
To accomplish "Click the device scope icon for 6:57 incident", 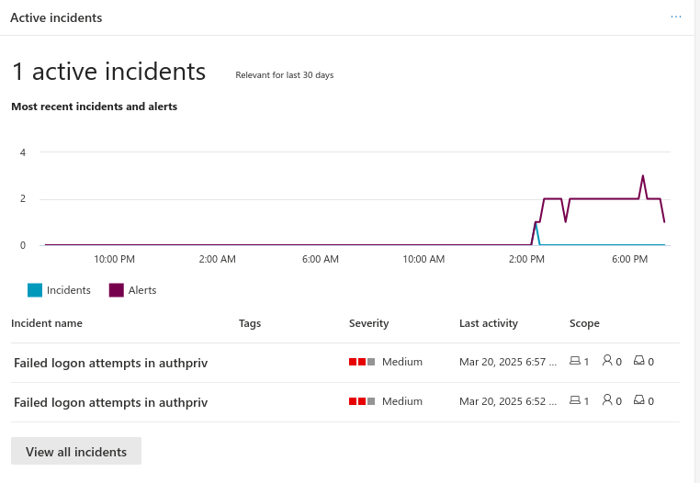I will click(575, 362).
